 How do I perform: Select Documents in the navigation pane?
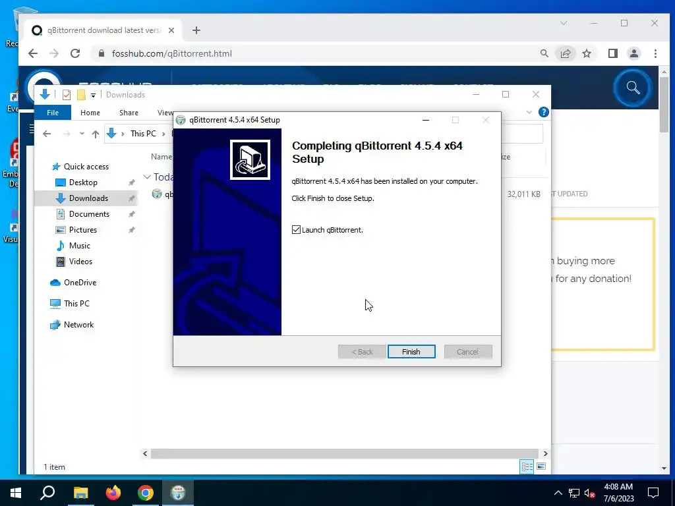tap(89, 214)
